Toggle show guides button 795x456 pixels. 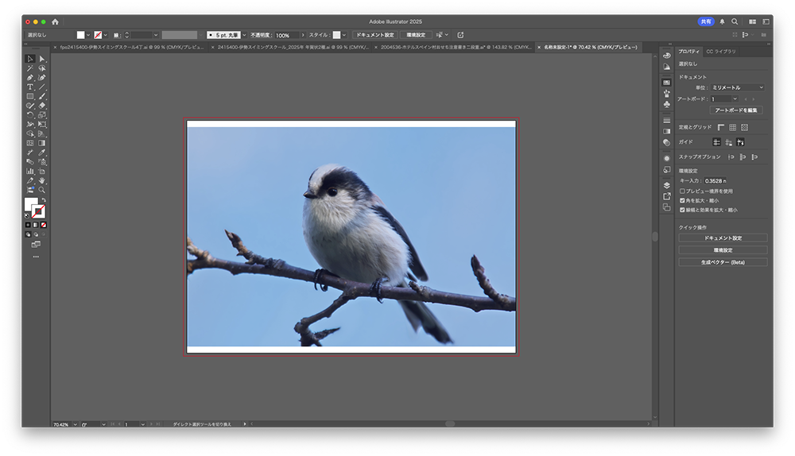(x=716, y=142)
